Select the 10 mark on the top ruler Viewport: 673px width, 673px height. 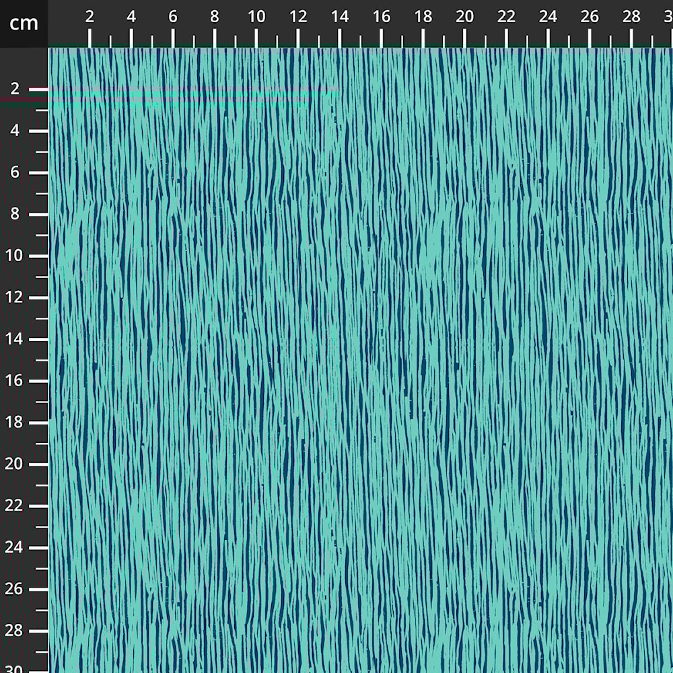(x=256, y=17)
